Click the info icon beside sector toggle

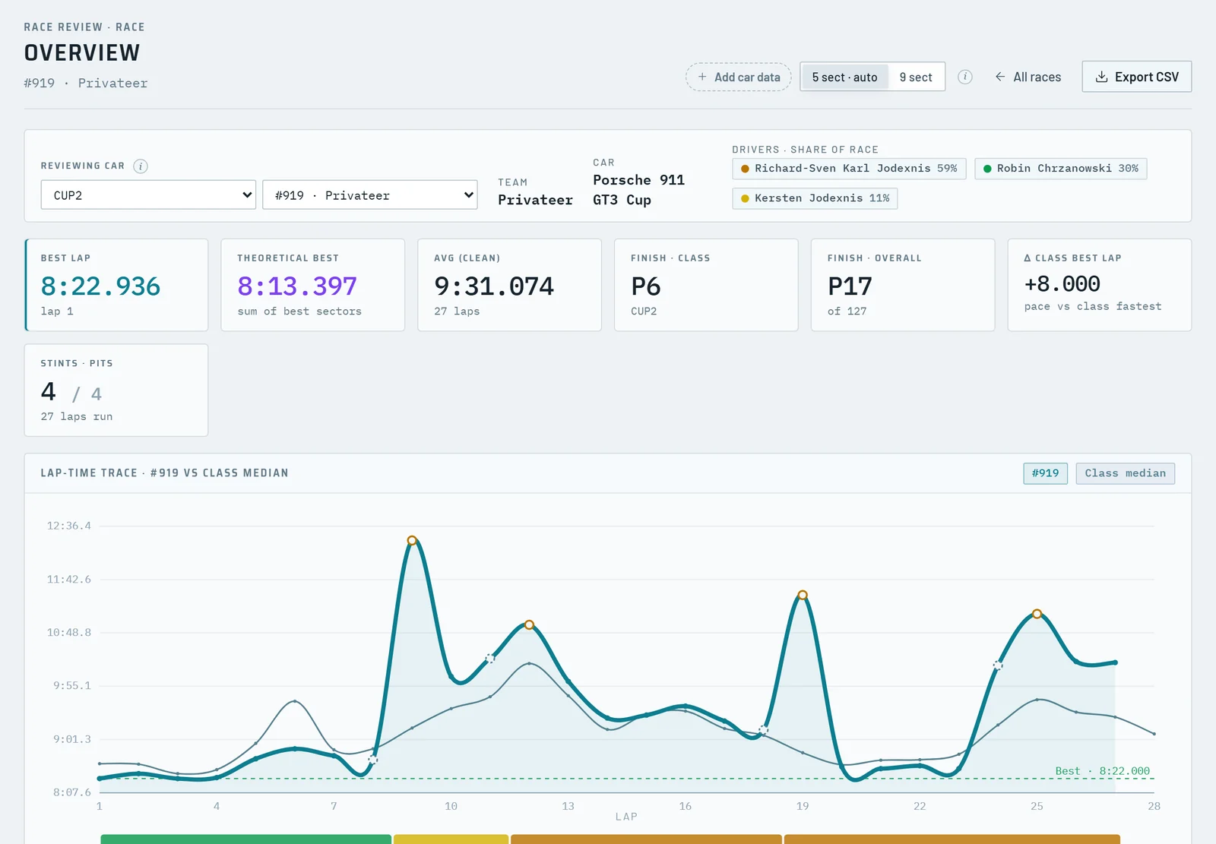[x=965, y=77]
